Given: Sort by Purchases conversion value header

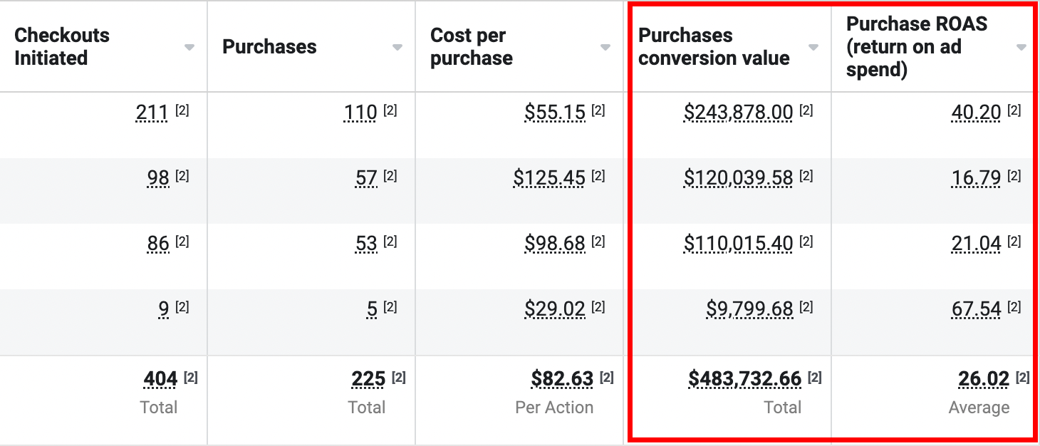Looking at the screenshot, I should 714,46.
